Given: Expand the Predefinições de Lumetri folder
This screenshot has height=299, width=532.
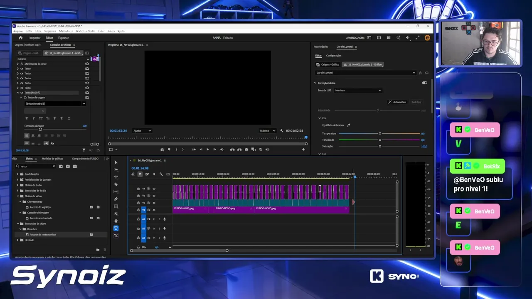Looking at the screenshot, I should 17,179.
